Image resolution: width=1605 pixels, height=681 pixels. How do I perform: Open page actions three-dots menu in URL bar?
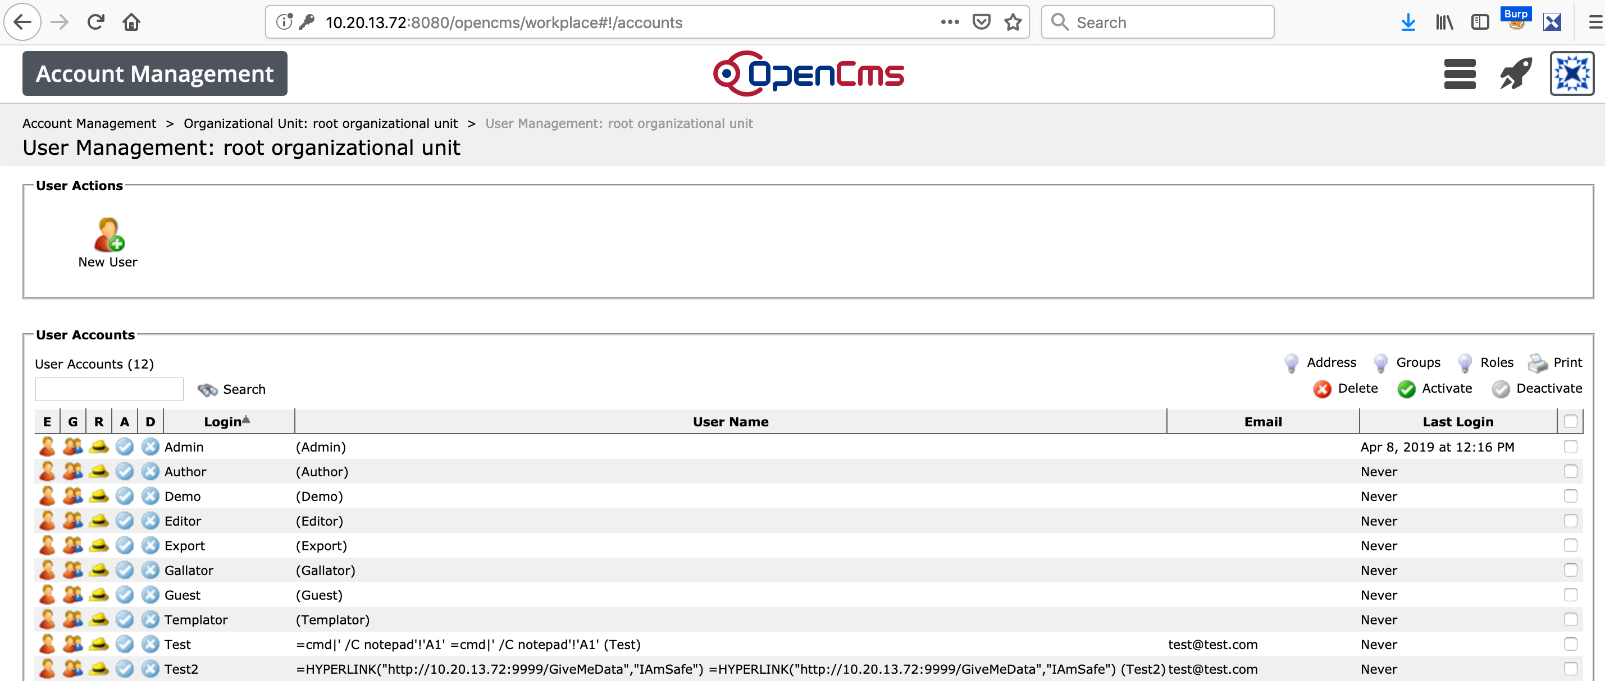pos(950,22)
